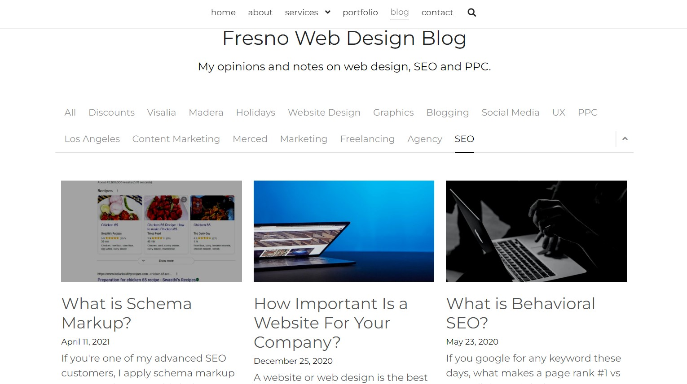Select the SEO category filter
The height and width of the screenshot is (384, 687).
[x=464, y=139]
